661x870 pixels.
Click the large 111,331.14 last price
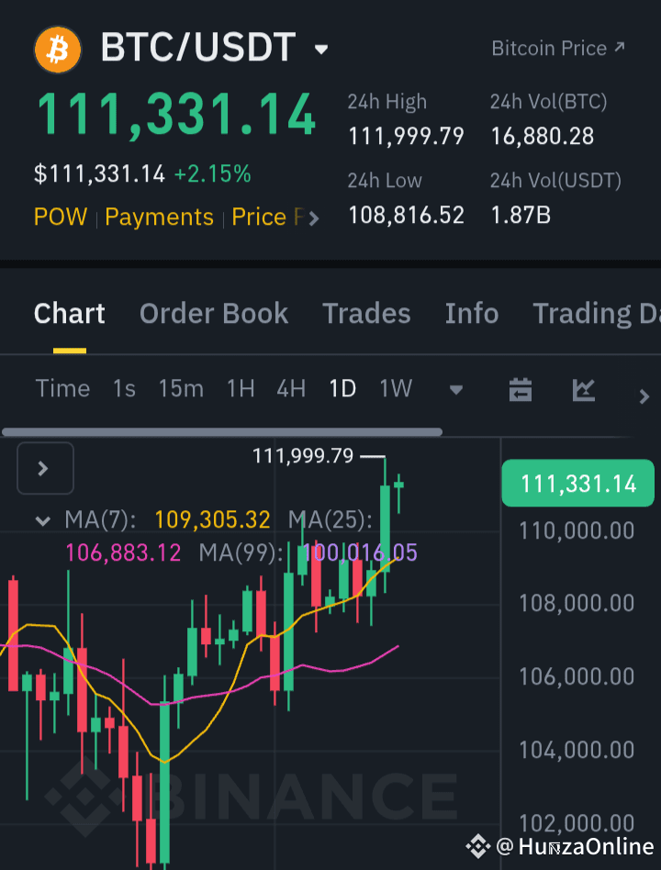(176, 115)
